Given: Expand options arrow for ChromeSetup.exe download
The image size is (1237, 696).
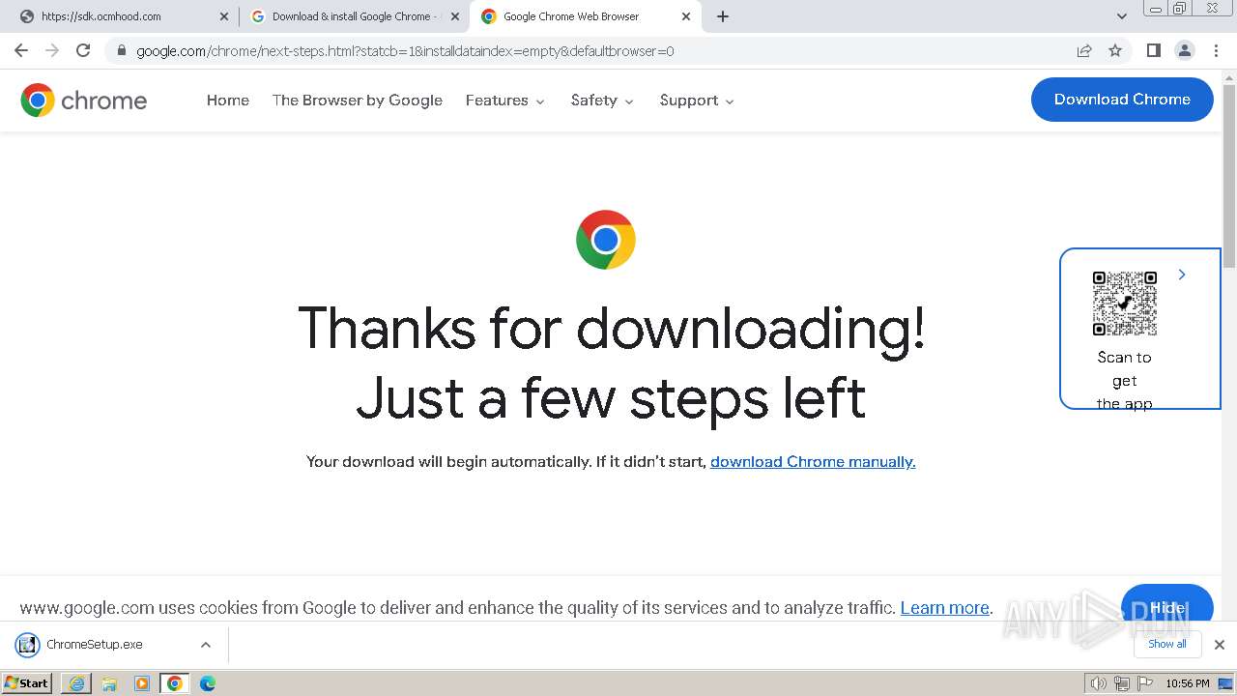Looking at the screenshot, I should [x=205, y=645].
